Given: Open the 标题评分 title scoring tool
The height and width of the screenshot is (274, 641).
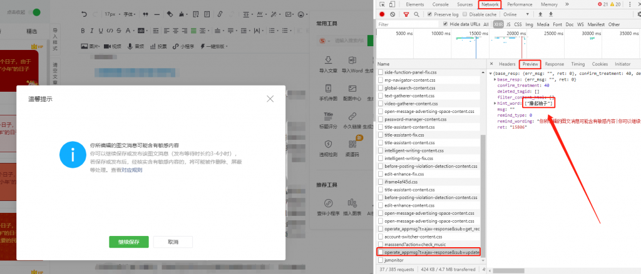Looking at the screenshot, I should click(328, 120).
